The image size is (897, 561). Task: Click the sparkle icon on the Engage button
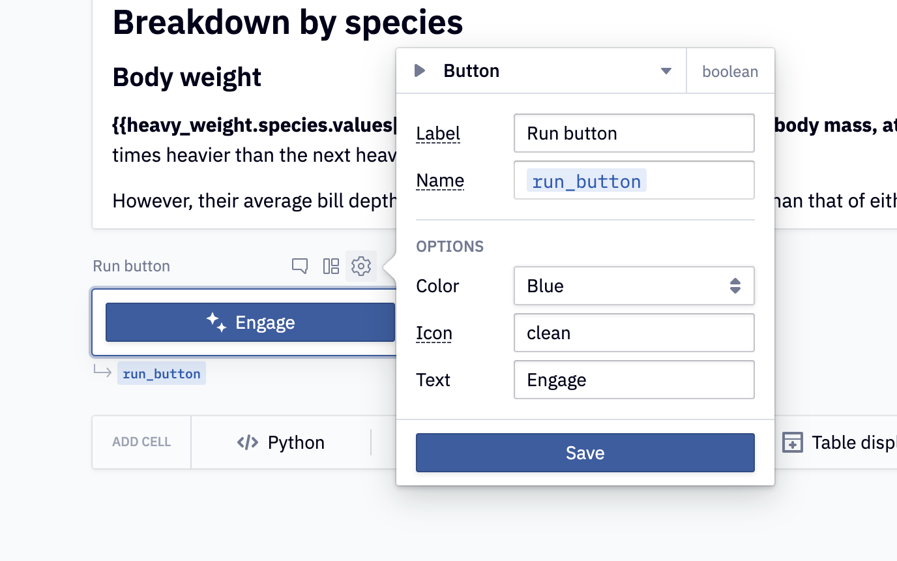(216, 322)
